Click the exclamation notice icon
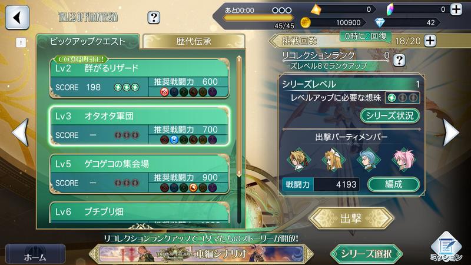Screen dimensions: 471x265 (x=21, y=42)
